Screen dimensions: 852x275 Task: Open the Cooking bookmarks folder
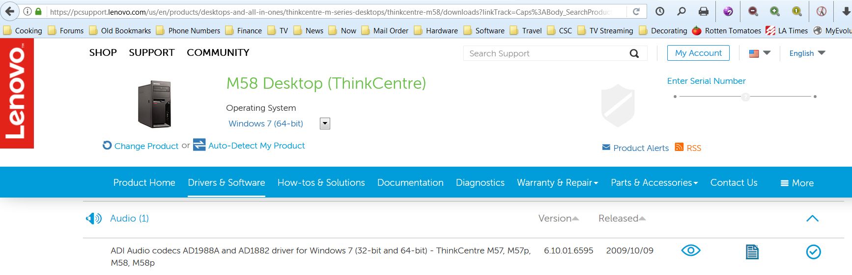(x=23, y=30)
